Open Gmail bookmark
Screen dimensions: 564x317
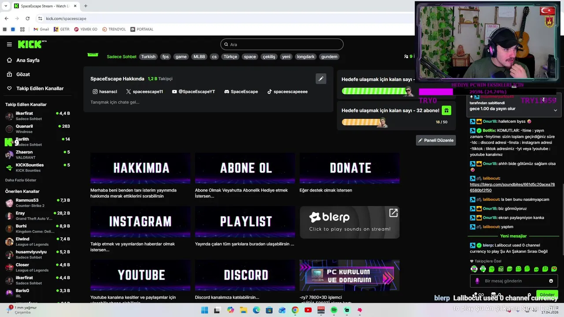point(41,29)
